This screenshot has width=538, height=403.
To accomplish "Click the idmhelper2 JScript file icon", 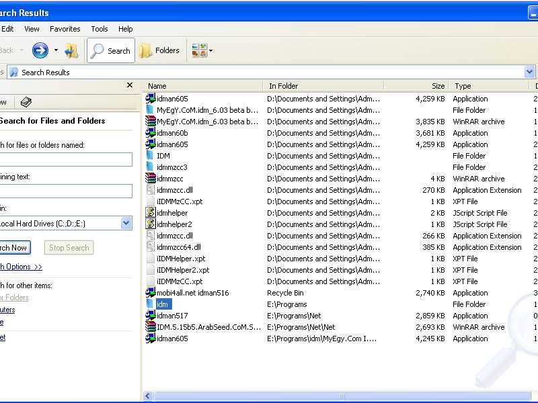I will [150, 224].
